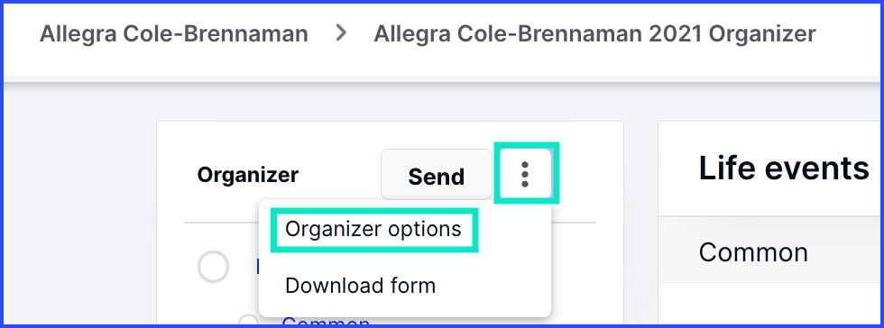Choose Download form in the dropdown
This screenshot has height=328, width=884.
[x=360, y=286]
